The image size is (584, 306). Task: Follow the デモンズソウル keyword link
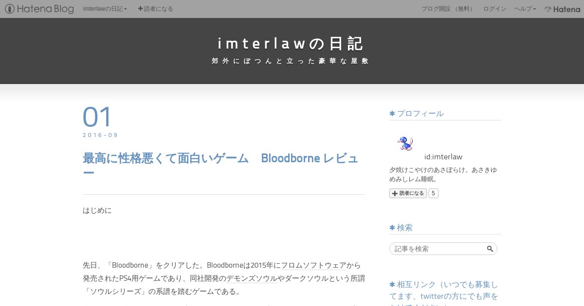pyautogui.click(x=252, y=278)
